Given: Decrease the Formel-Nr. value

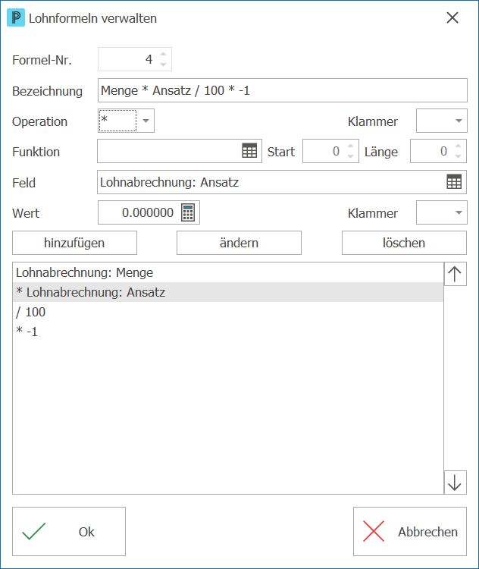Looking at the screenshot, I should pyautogui.click(x=163, y=64).
